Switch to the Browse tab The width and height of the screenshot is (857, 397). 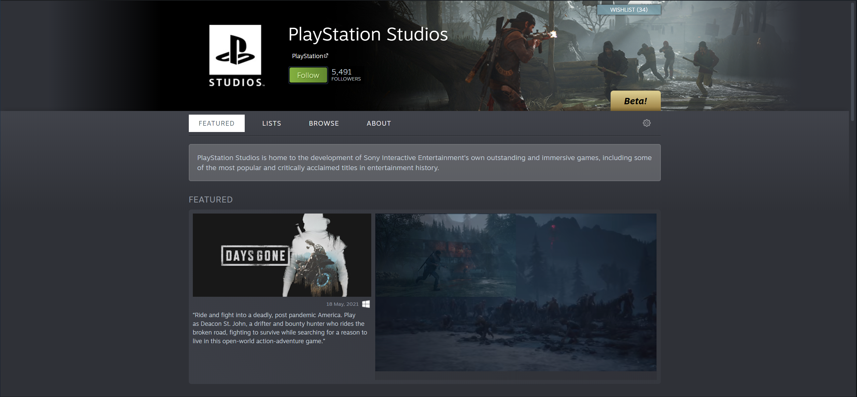324,123
